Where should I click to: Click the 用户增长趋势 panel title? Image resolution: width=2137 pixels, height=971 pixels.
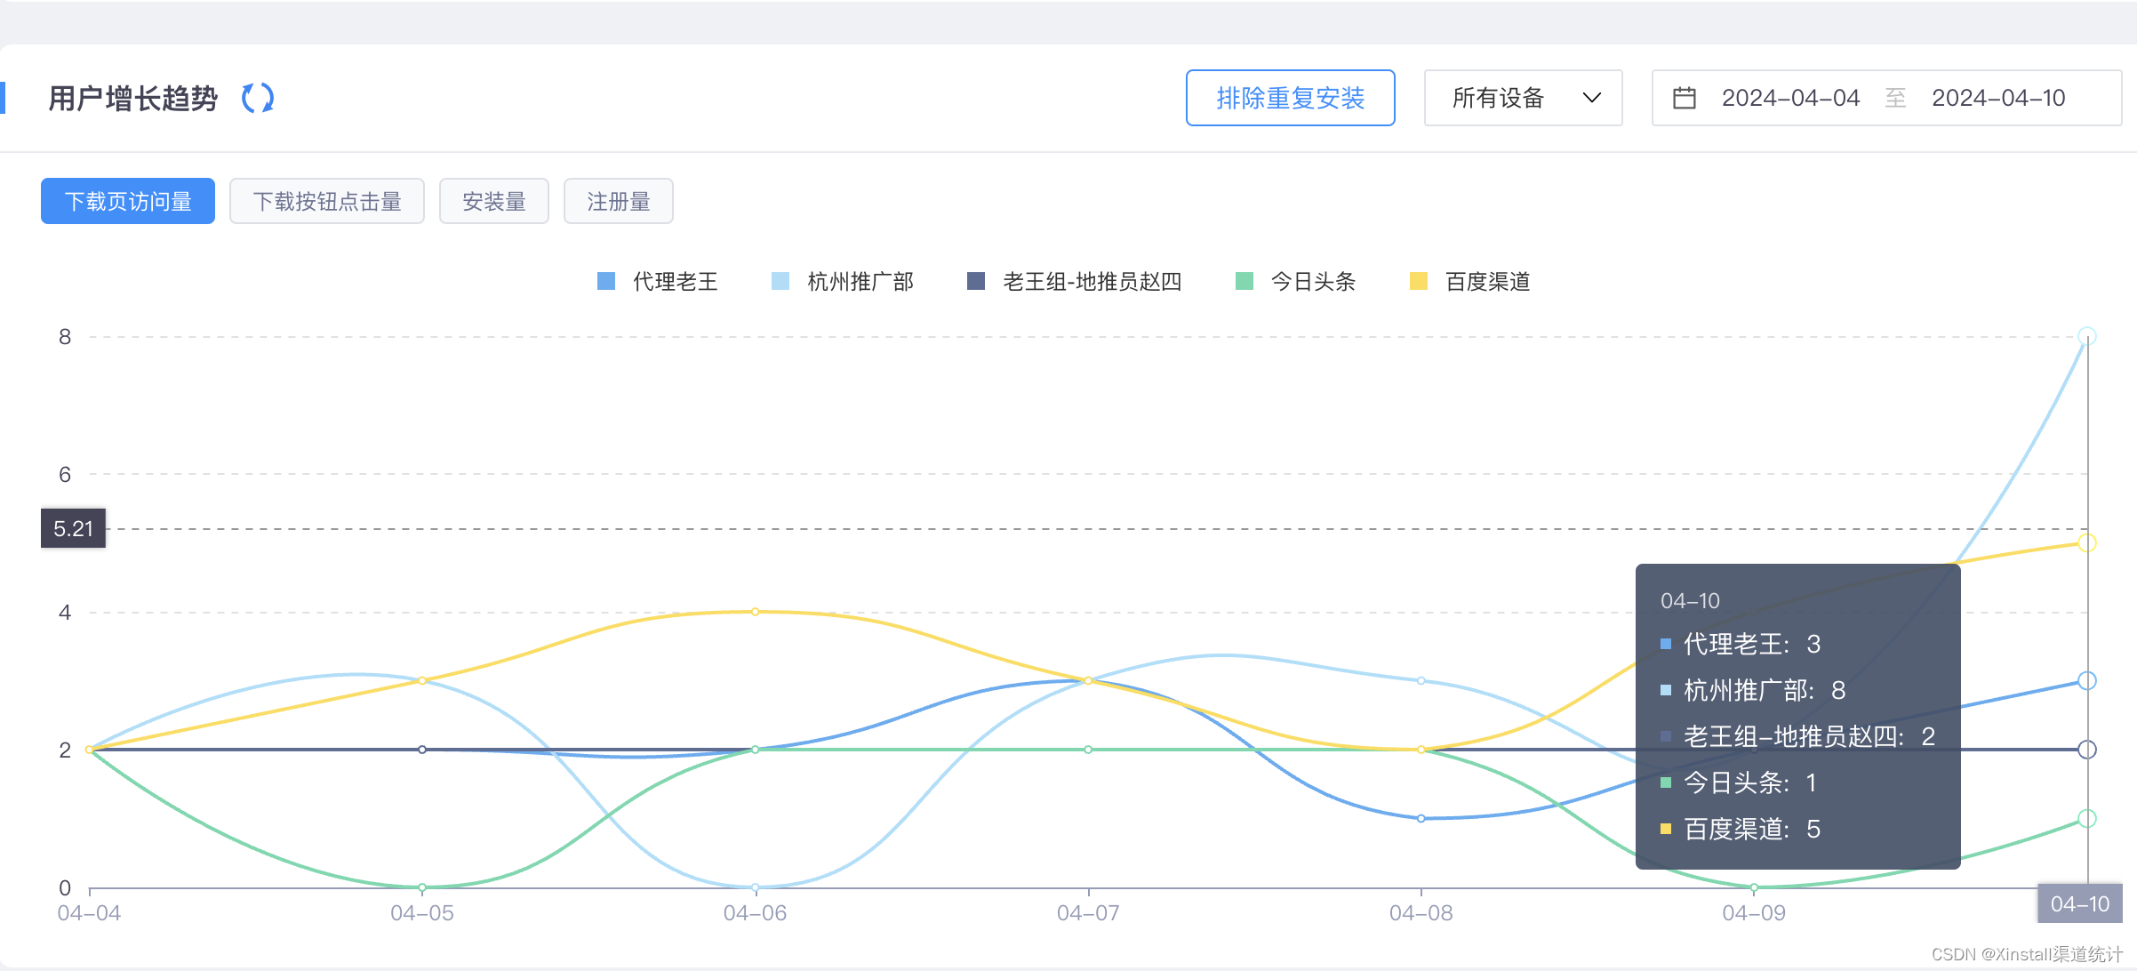tap(133, 98)
